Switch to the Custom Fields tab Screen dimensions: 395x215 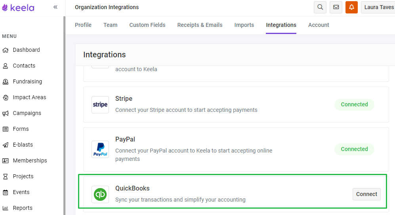click(147, 25)
